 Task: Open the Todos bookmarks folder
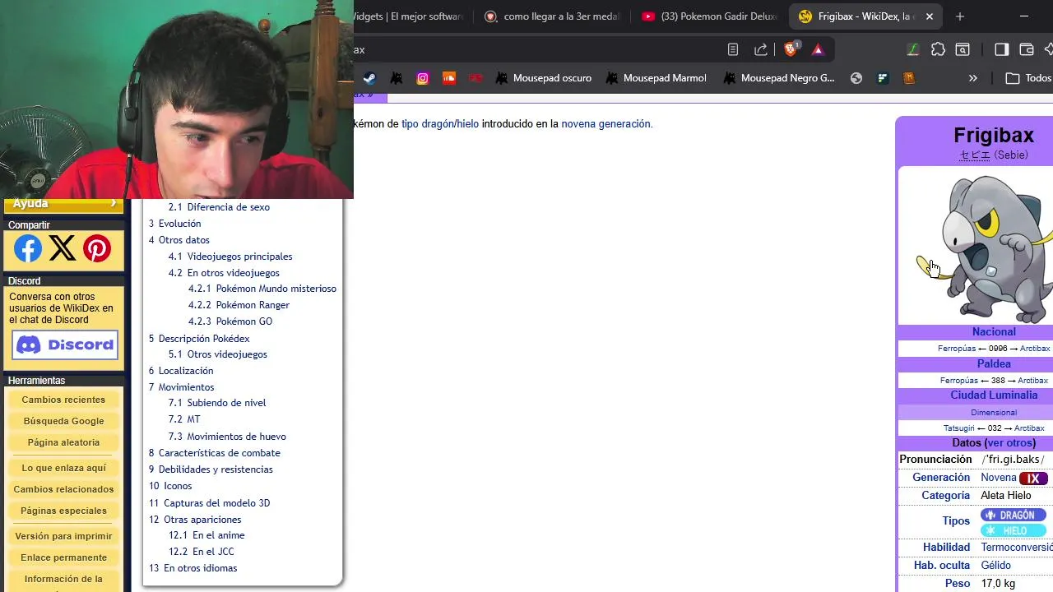(1028, 78)
